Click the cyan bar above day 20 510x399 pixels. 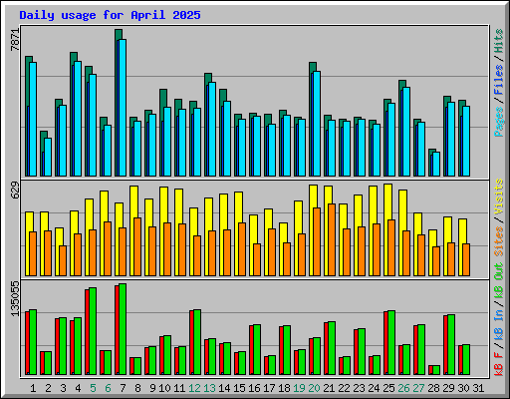[317, 124]
